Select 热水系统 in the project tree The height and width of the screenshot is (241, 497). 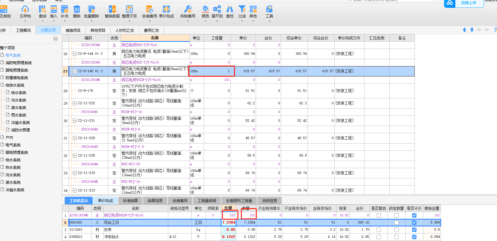(13, 168)
